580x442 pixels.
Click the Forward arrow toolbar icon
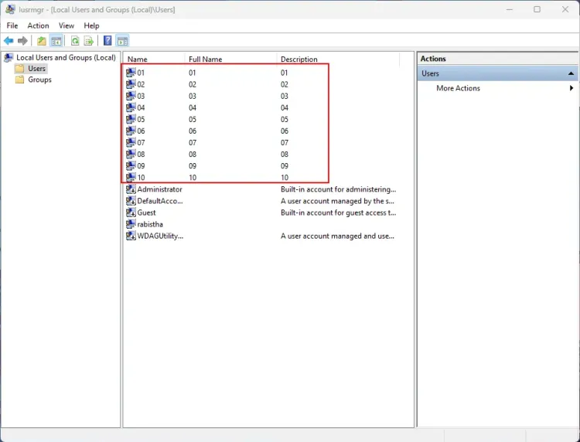pos(23,41)
